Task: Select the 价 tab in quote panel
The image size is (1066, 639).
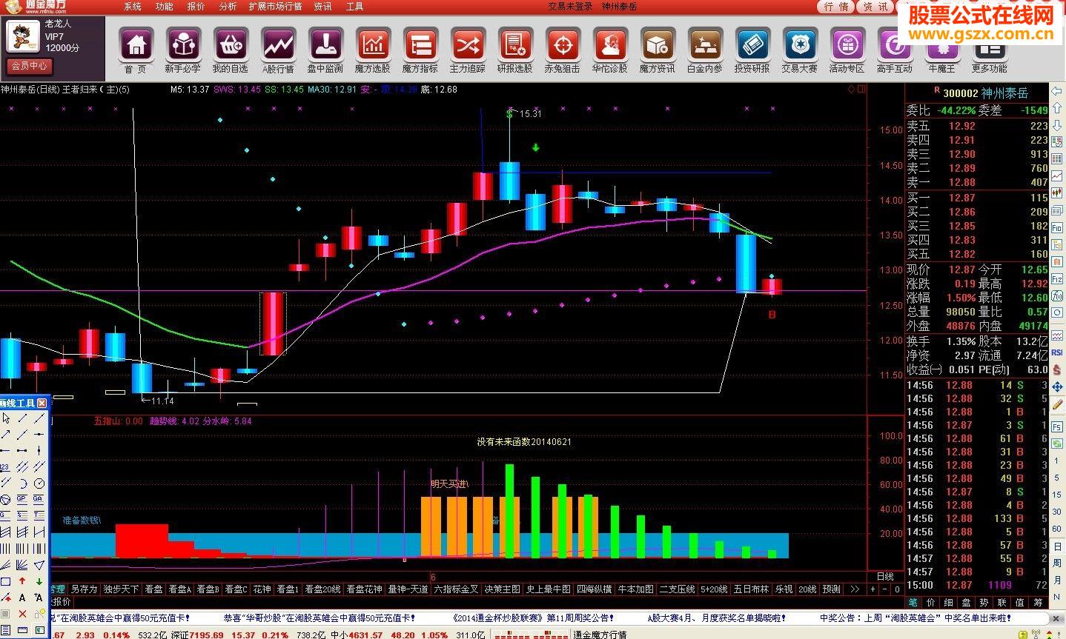Action: pos(930,603)
